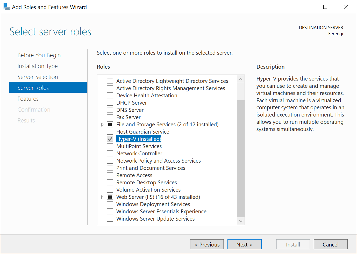This screenshot has width=357, height=254.
Task: Select DNS Server role text
Action: pyautogui.click(x=130, y=110)
